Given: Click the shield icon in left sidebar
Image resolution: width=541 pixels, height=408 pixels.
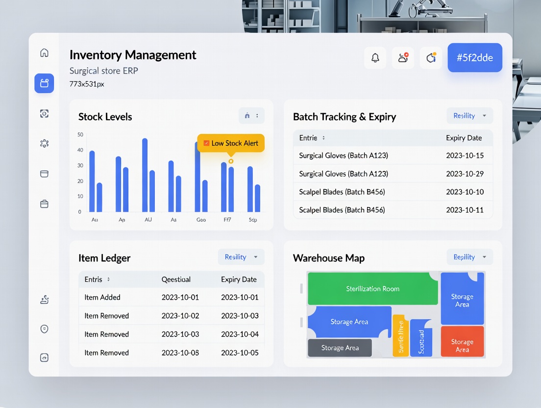Looking at the screenshot, I should (44, 329).
